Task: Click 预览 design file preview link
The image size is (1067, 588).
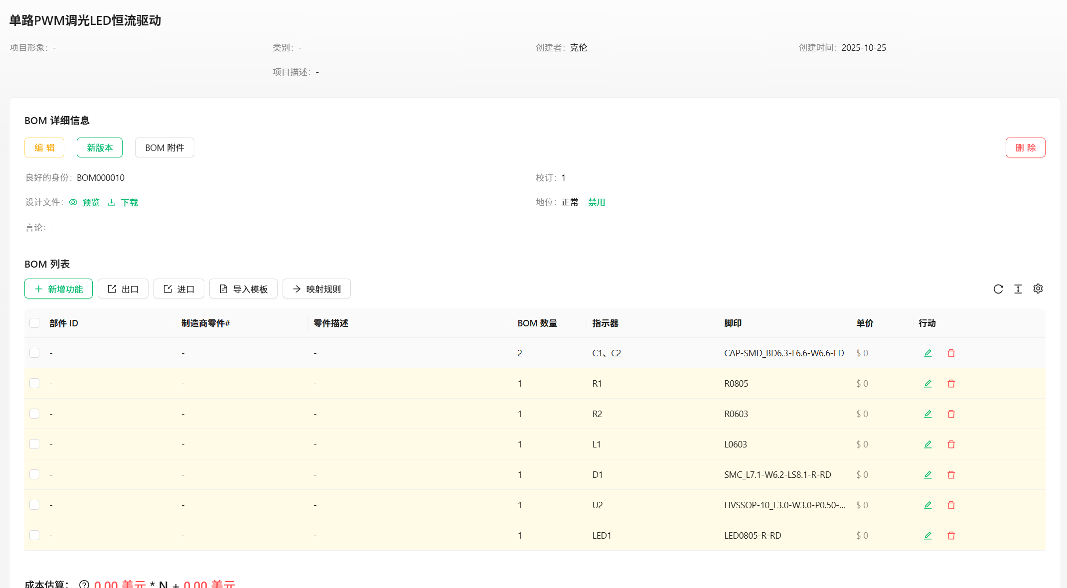Action: pyautogui.click(x=85, y=202)
